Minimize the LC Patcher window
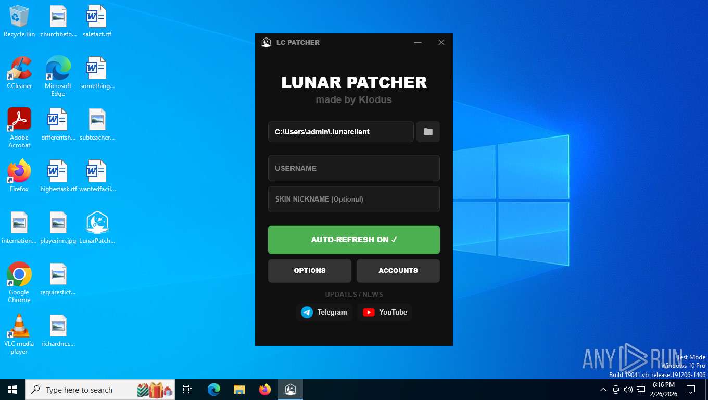 tap(418, 42)
